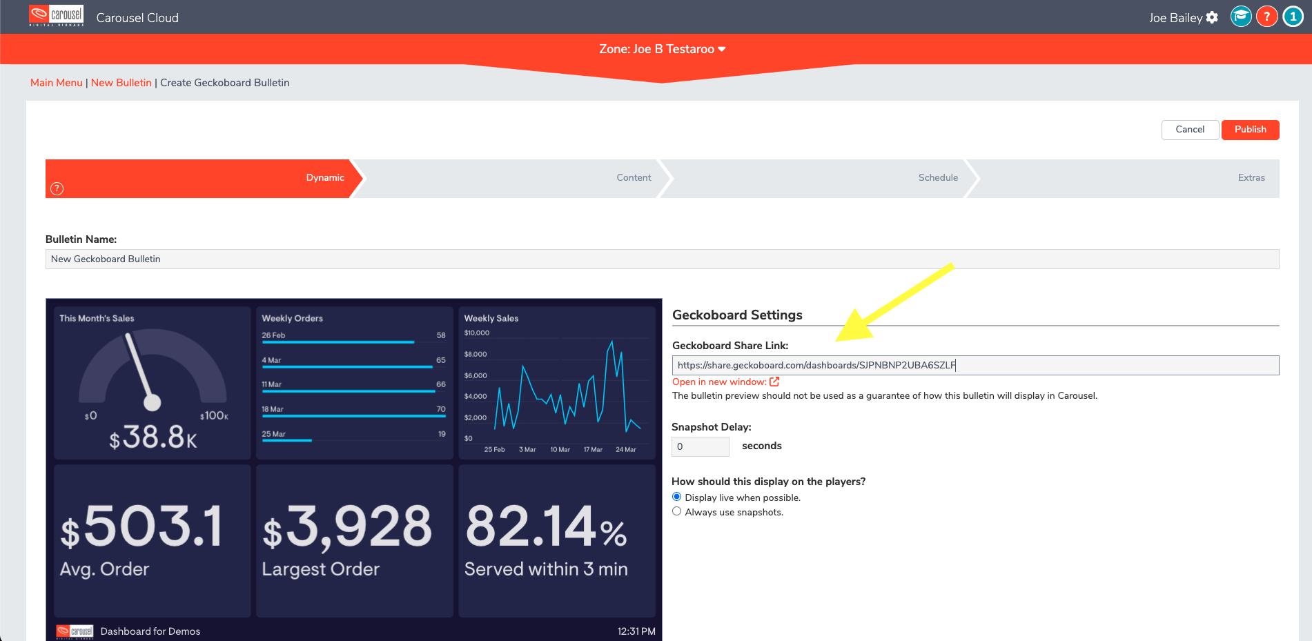Open user settings gear next to Joe Bailey

click(1212, 17)
